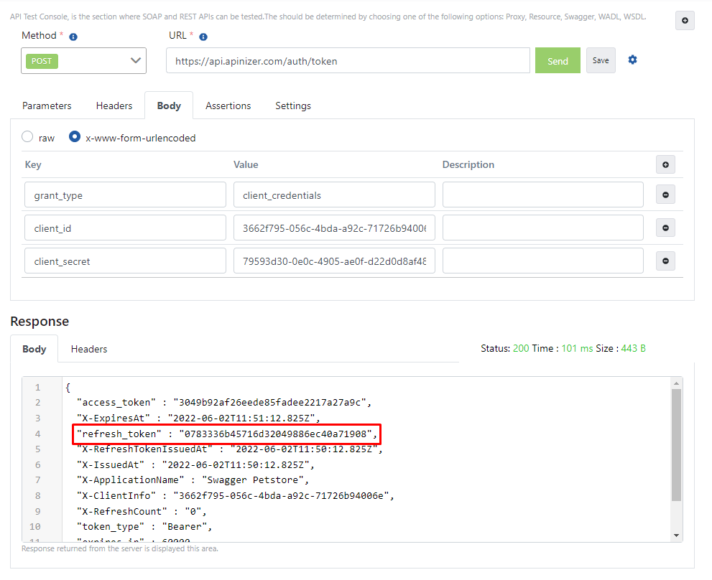The image size is (712, 580).
Task: Send the API request
Action: pos(558,61)
